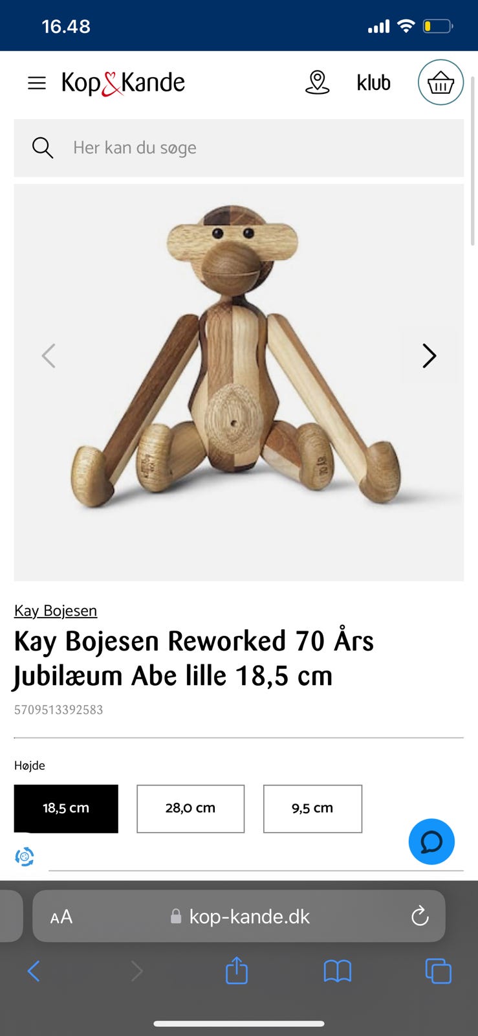Go back in Safari
This screenshot has width=478, height=1036.
[x=34, y=971]
